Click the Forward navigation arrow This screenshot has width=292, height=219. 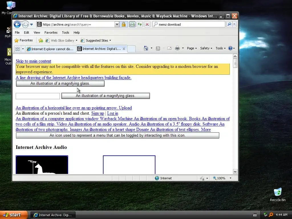pyautogui.click(x=25, y=24)
